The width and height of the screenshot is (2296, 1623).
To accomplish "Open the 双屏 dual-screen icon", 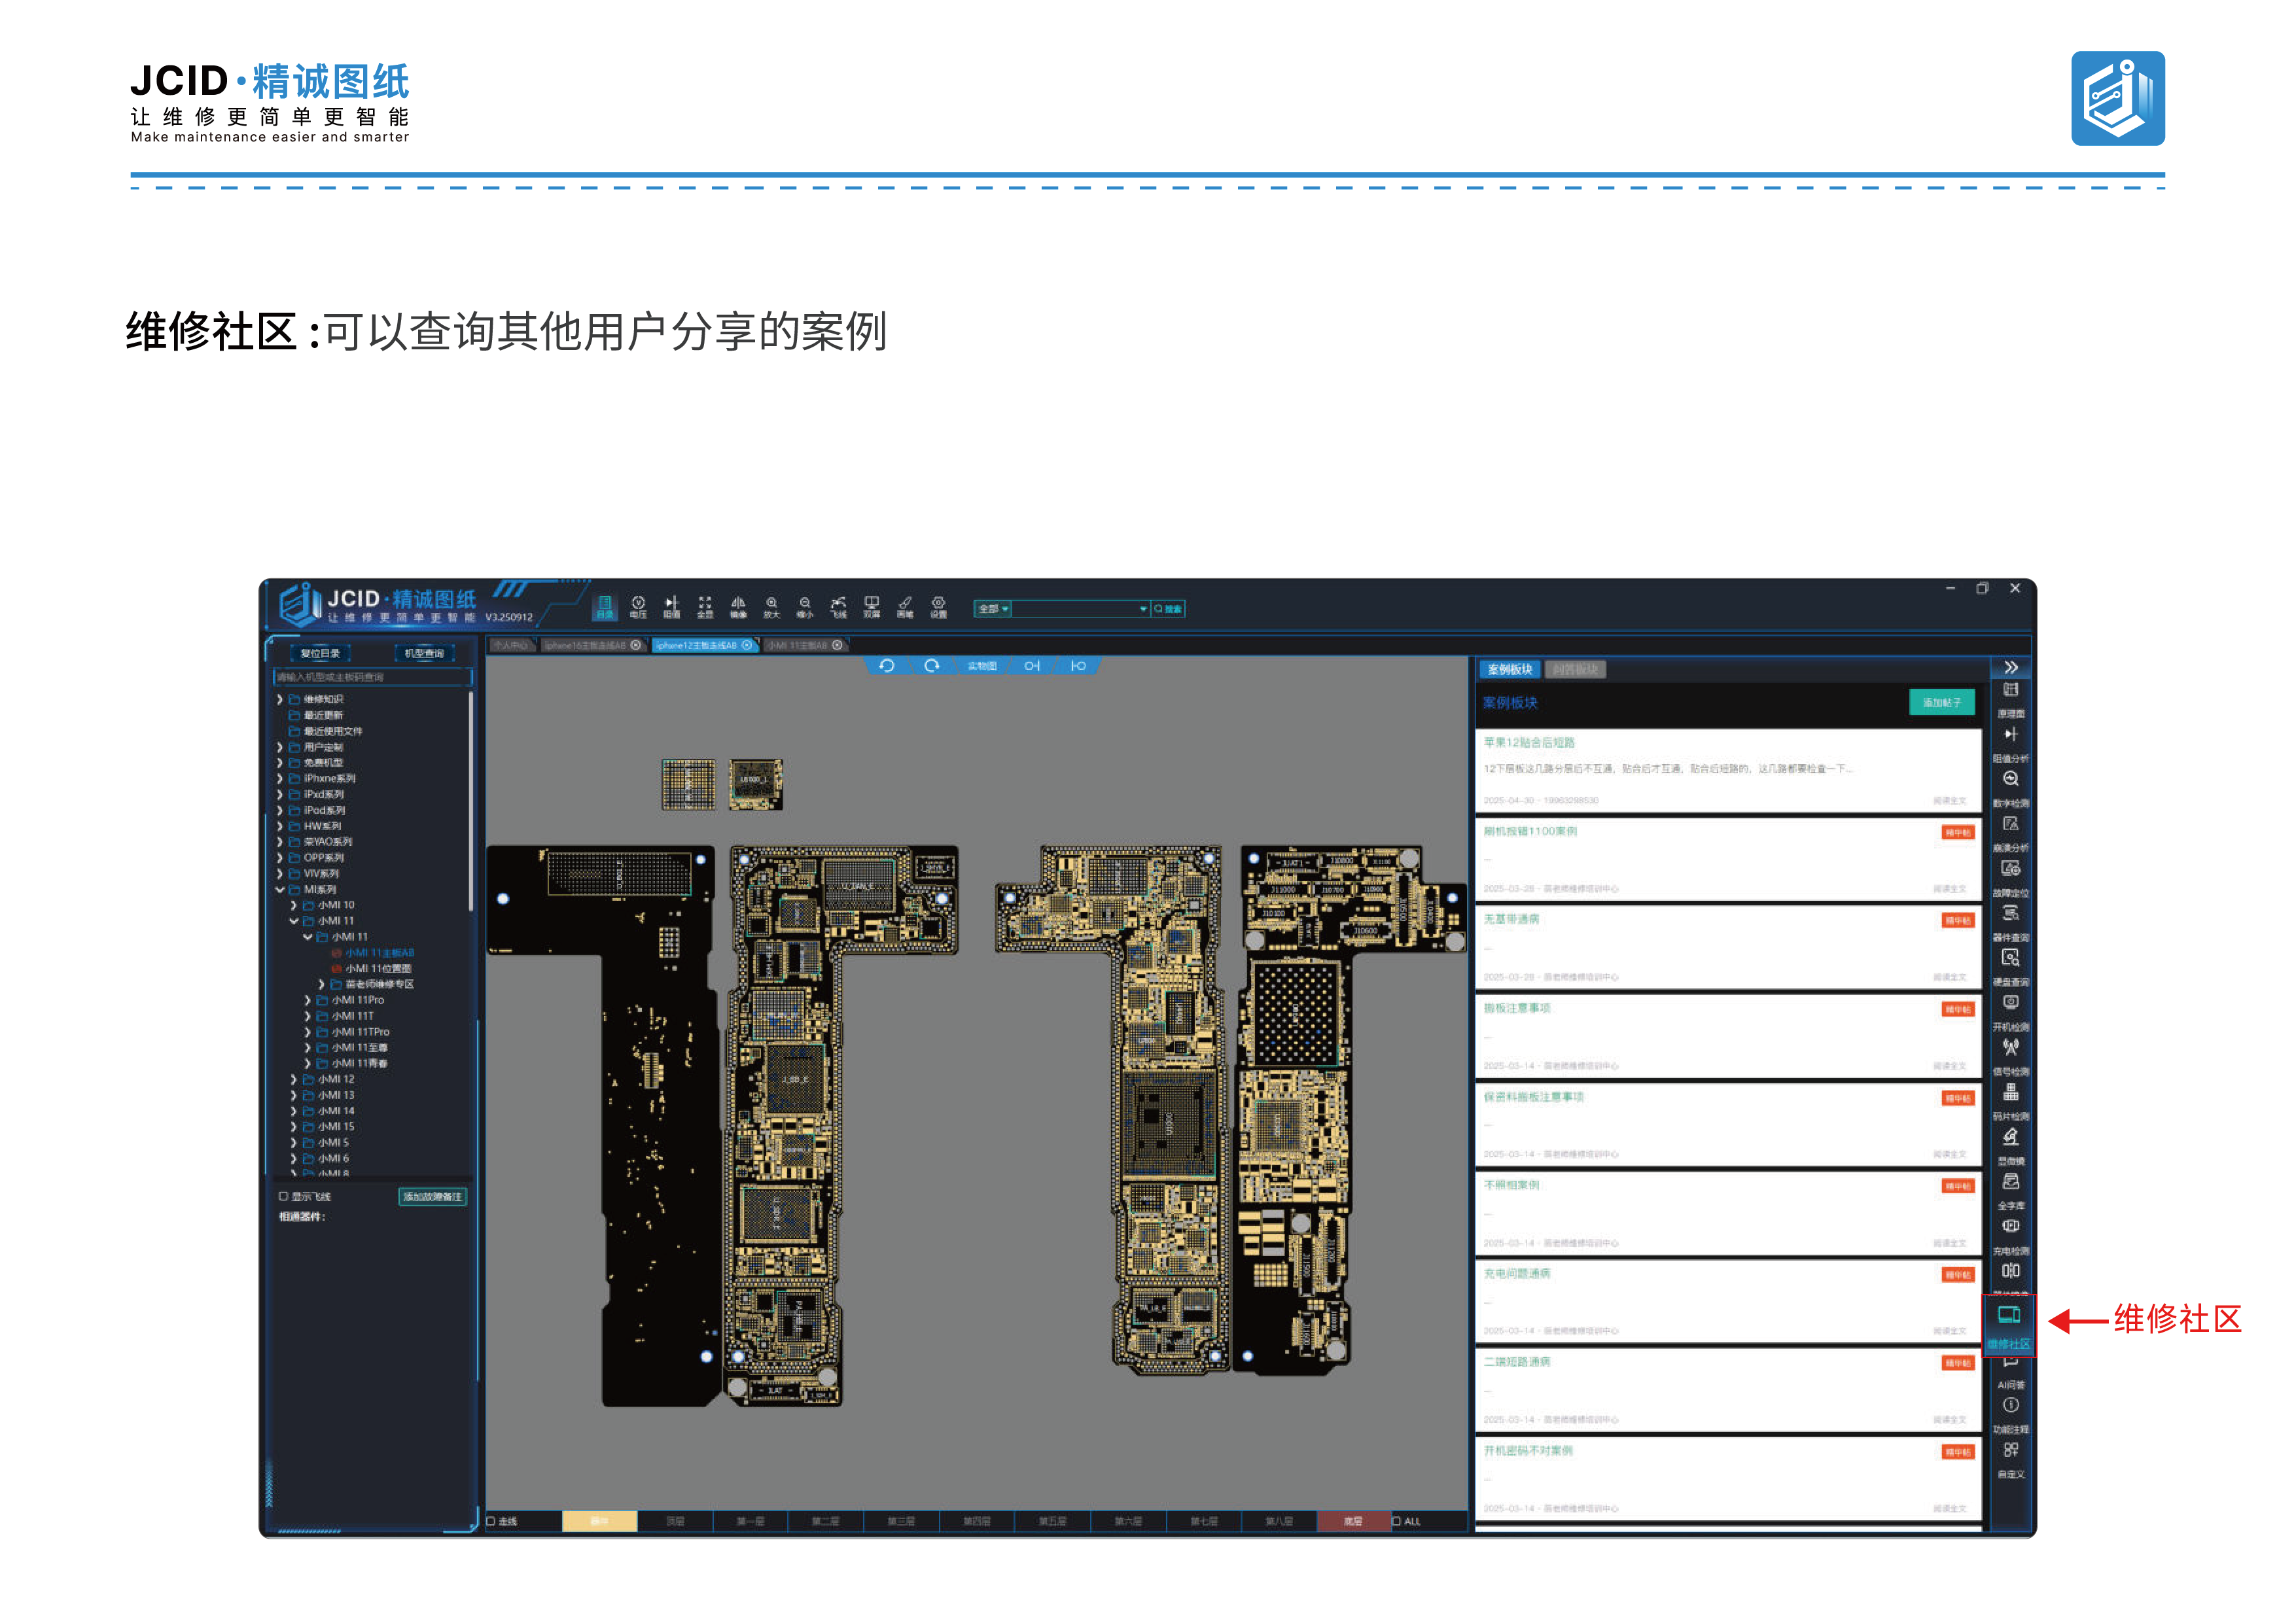I will [x=872, y=607].
